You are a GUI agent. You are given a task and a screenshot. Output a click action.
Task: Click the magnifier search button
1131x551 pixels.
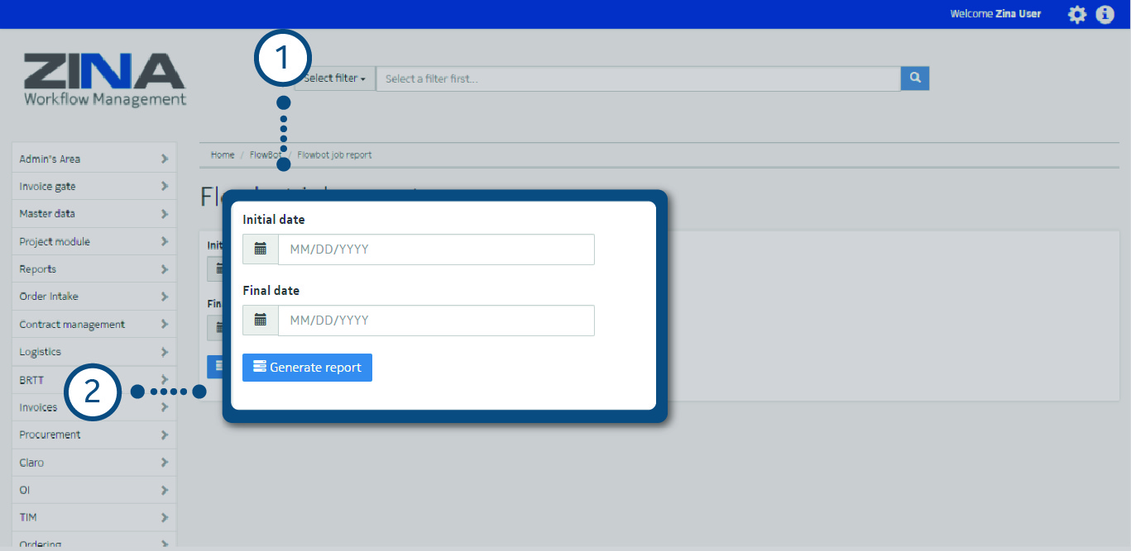[x=915, y=78]
